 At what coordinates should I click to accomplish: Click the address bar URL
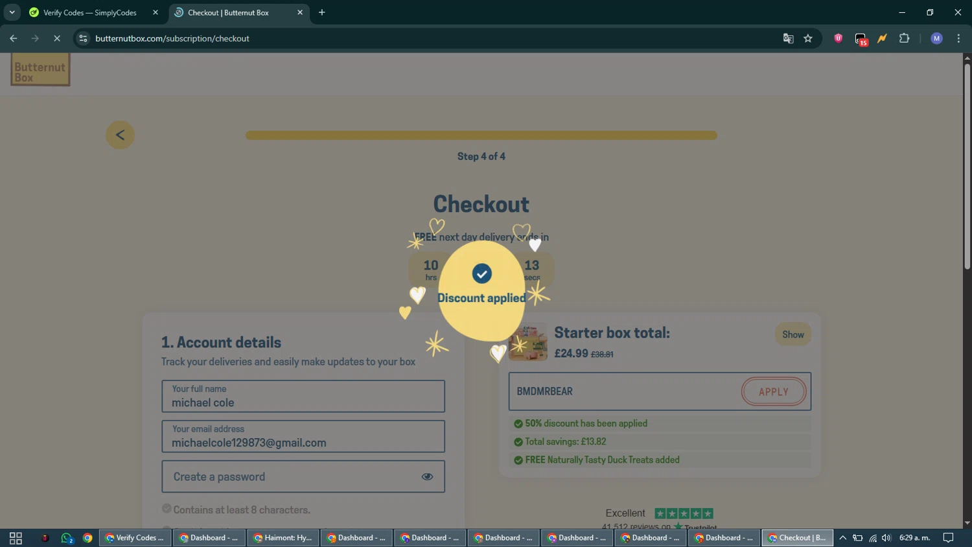tap(172, 38)
